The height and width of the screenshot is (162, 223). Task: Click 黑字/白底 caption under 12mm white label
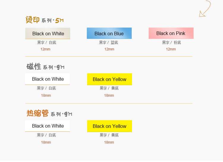pyautogui.click(x=47, y=42)
